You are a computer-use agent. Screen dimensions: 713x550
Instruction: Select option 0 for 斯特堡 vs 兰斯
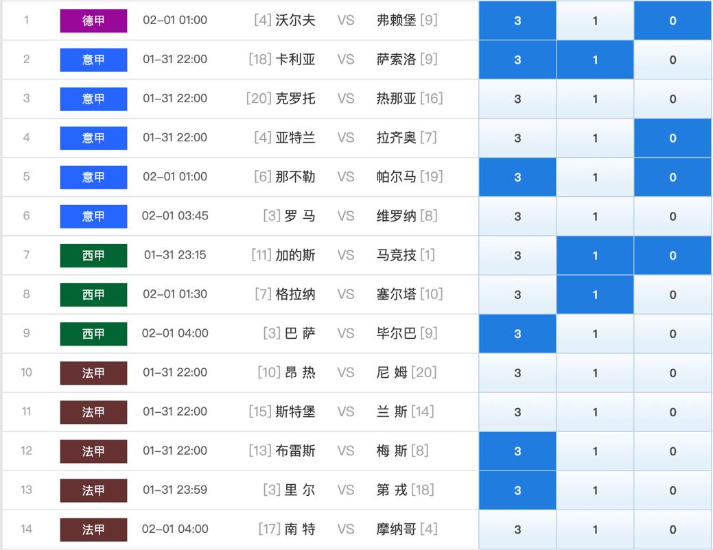(673, 411)
